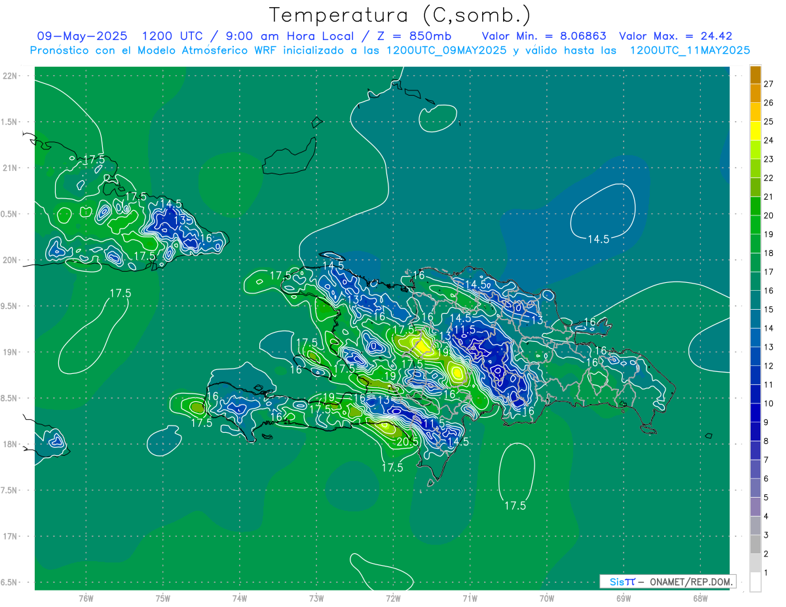Screen dimensions: 786x607
Task: Click the white bottom colorbar swatch
Action: [755, 581]
